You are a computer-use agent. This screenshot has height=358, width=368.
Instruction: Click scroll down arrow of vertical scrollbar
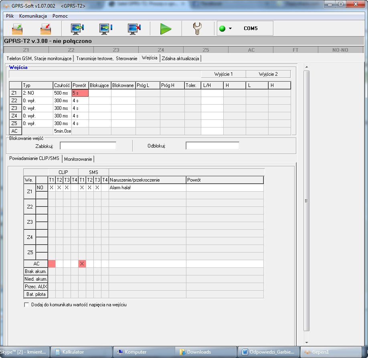pos(307,342)
